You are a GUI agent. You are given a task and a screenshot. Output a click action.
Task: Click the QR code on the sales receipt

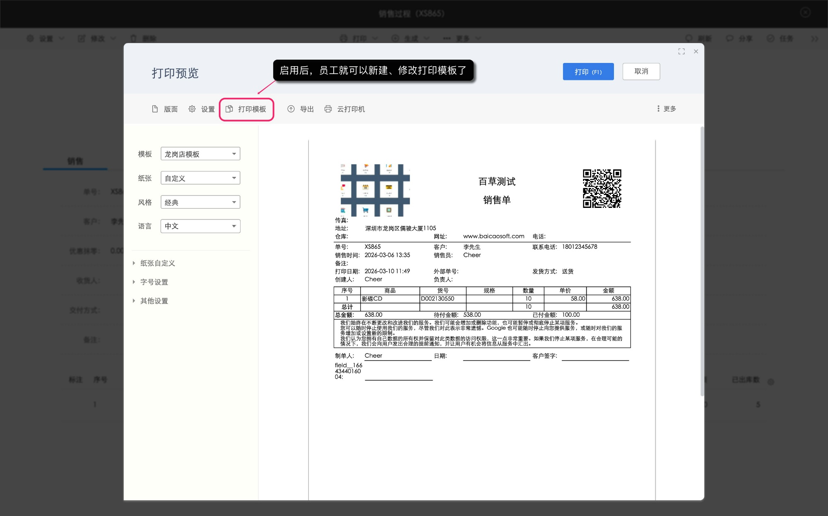point(602,189)
